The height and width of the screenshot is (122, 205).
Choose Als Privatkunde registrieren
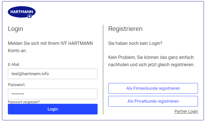[x=153, y=101]
